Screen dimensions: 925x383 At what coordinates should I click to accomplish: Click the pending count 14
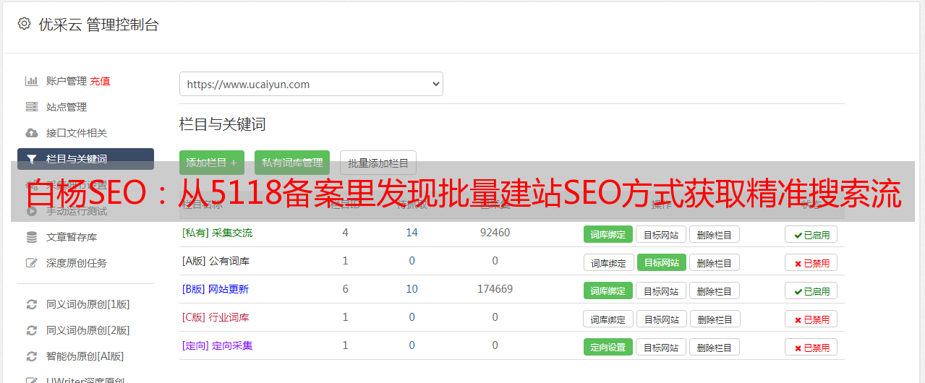click(x=412, y=233)
